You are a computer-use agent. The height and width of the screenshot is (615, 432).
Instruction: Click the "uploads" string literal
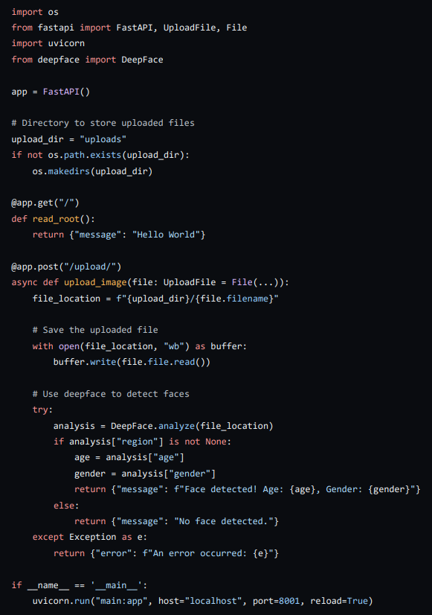point(103,139)
